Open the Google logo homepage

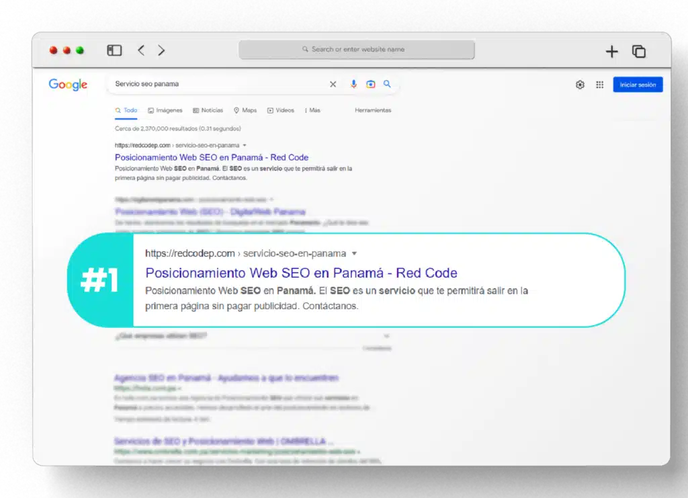(68, 84)
